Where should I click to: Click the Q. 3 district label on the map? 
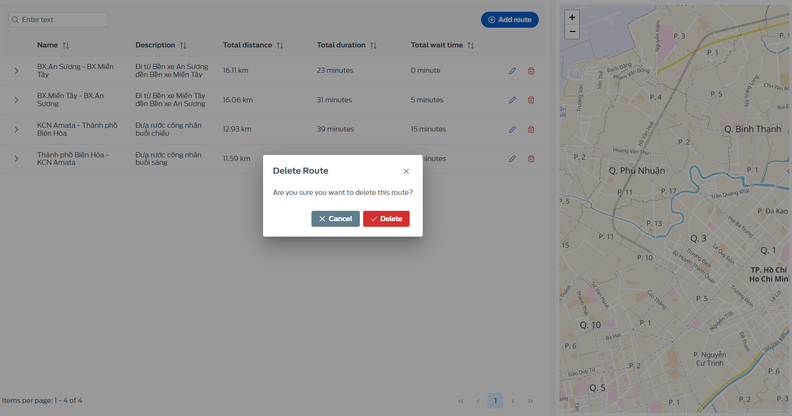(x=699, y=239)
